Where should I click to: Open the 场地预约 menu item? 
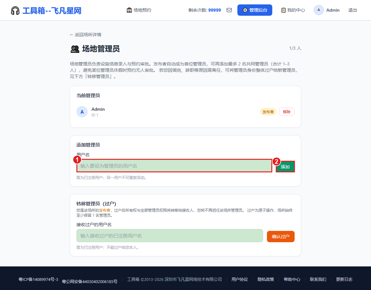click(x=139, y=10)
